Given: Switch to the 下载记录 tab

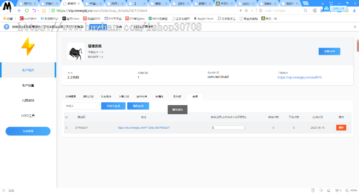Looking at the screenshot, I should coord(124,97).
